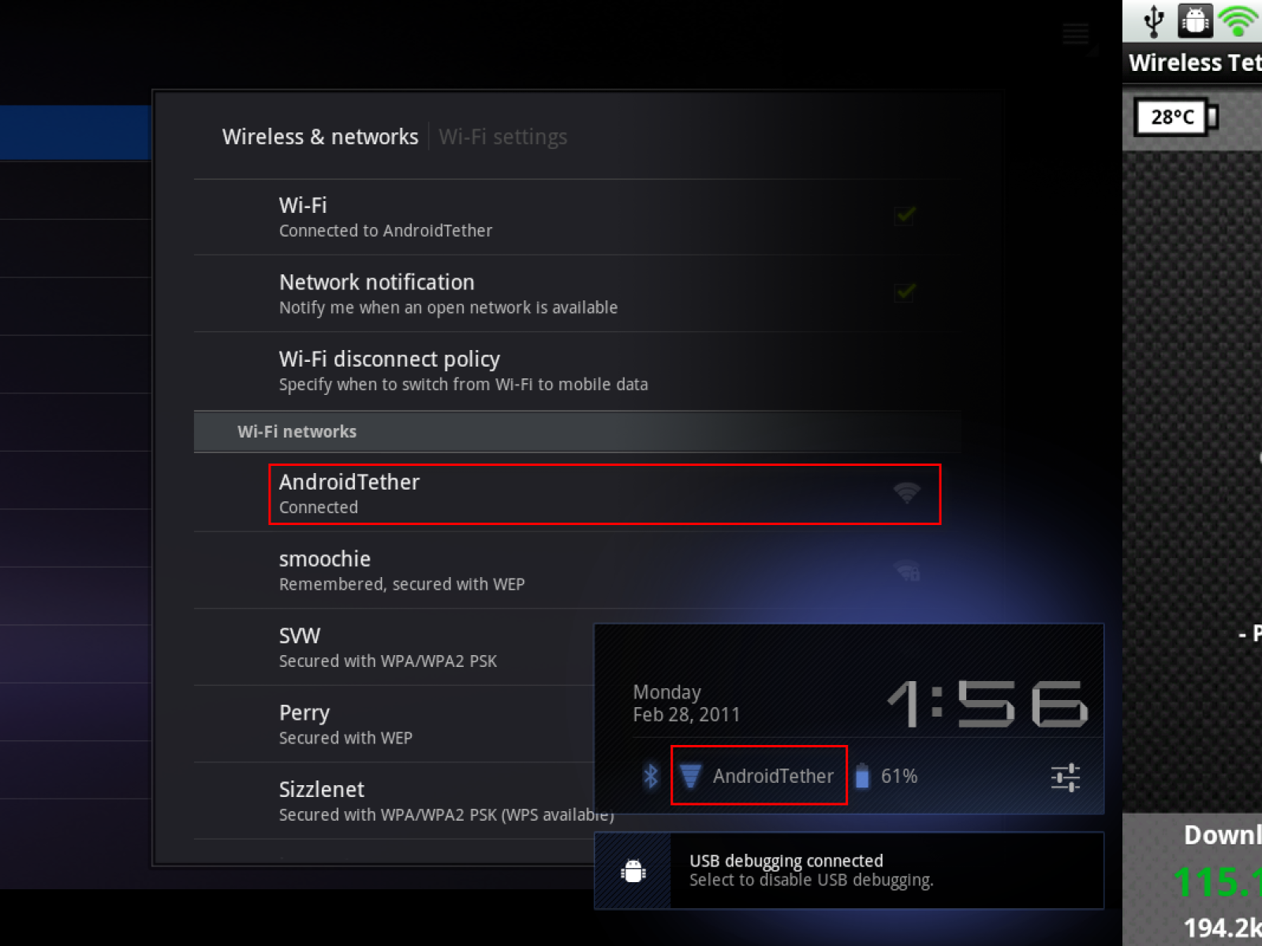Toggle the Wi-Fi checkbox
1262x946 pixels.
click(x=905, y=215)
